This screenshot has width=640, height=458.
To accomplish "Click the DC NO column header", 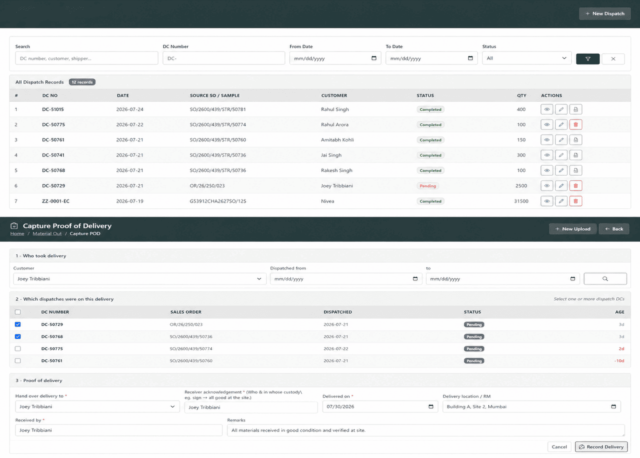I will click(x=50, y=95).
